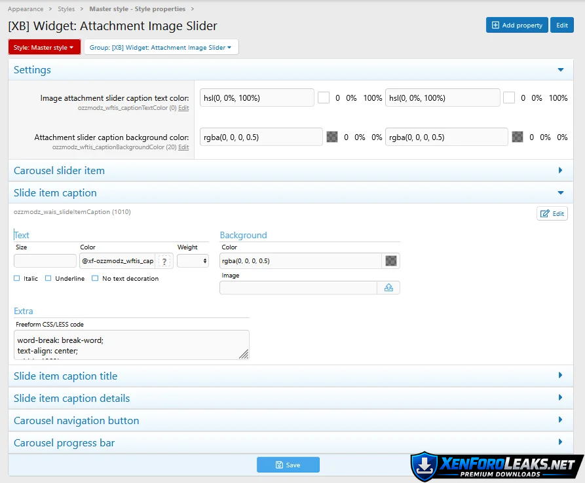Click into the Freeform CSS/LESS code box

pyautogui.click(x=131, y=344)
